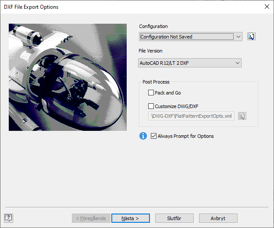Tick the Customize DWG/DXF checkbox
Viewport: 274px width, 228px height.
[x=151, y=106]
